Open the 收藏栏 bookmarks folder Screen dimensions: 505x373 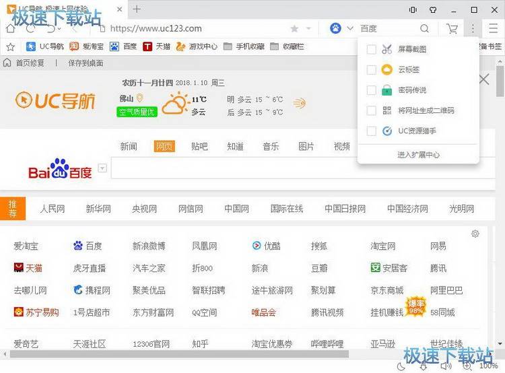287,46
